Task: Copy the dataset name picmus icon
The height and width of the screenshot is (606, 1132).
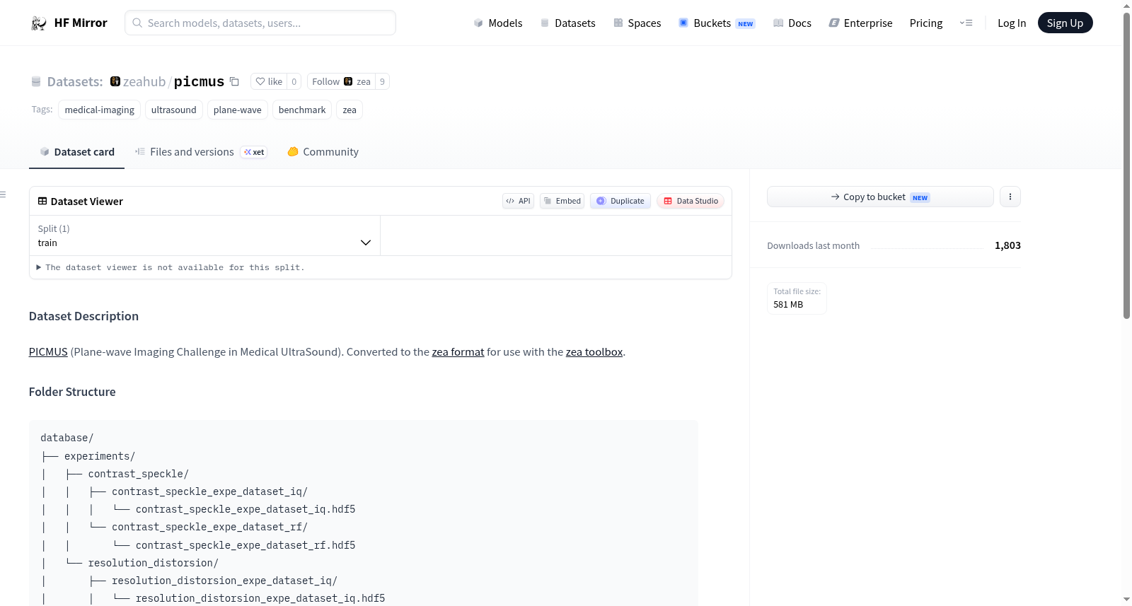Action: [234, 81]
